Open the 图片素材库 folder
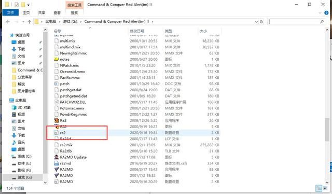332x194 pixels. (x=26, y=91)
